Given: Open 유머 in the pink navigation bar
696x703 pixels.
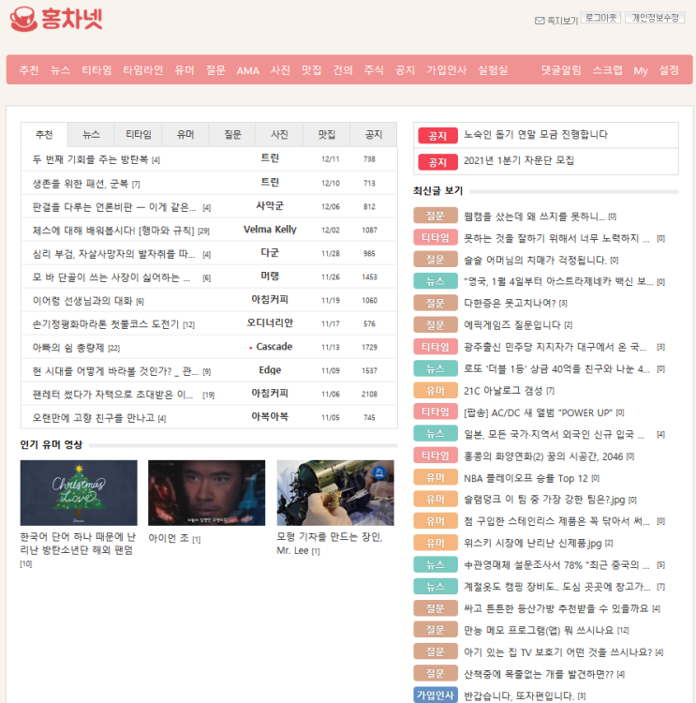Looking at the screenshot, I should (x=185, y=70).
